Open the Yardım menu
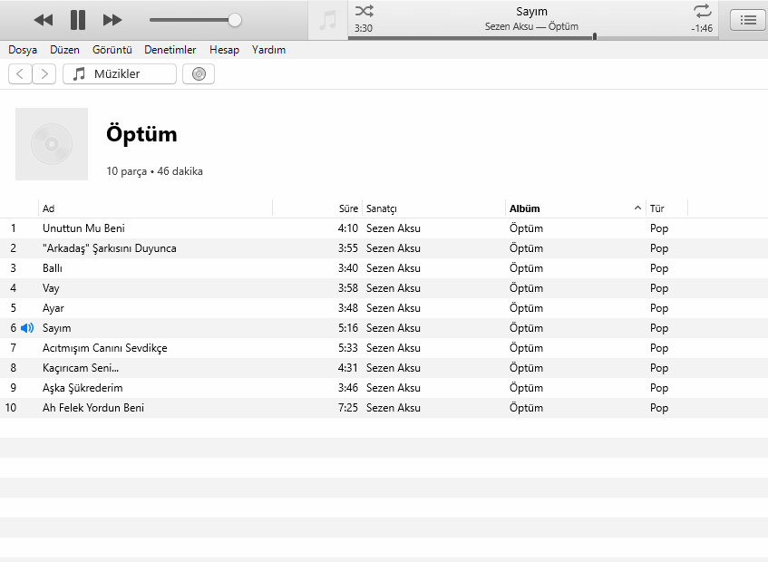Screen dimensions: 768x562 (269, 50)
